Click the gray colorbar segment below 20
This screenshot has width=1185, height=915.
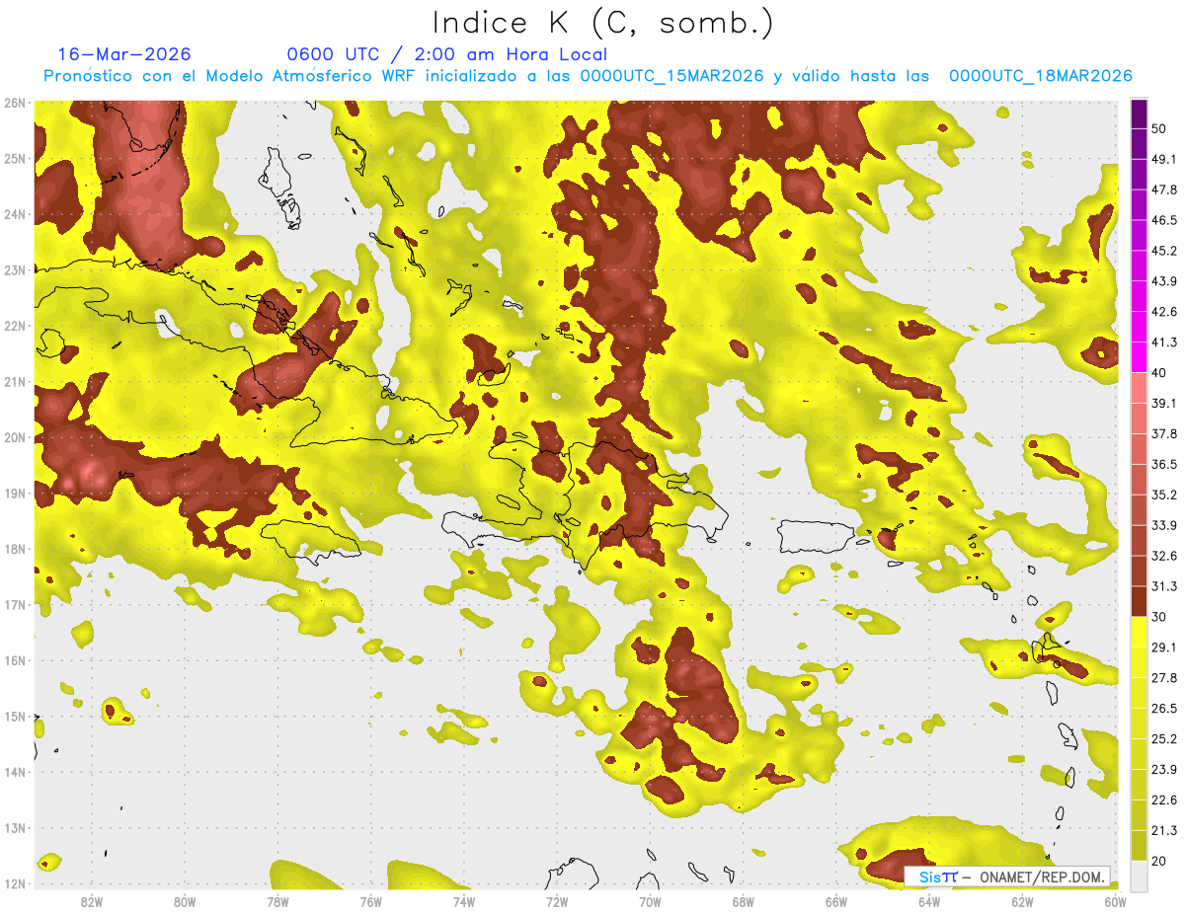pyautogui.click(x=1139, y=876)
